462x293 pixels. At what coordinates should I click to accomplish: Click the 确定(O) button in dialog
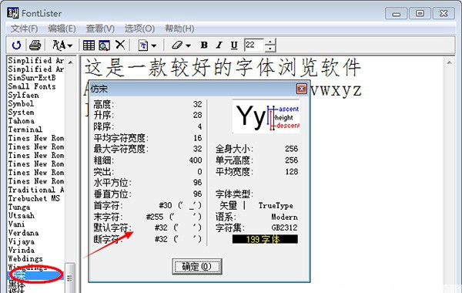click(197, 267)
